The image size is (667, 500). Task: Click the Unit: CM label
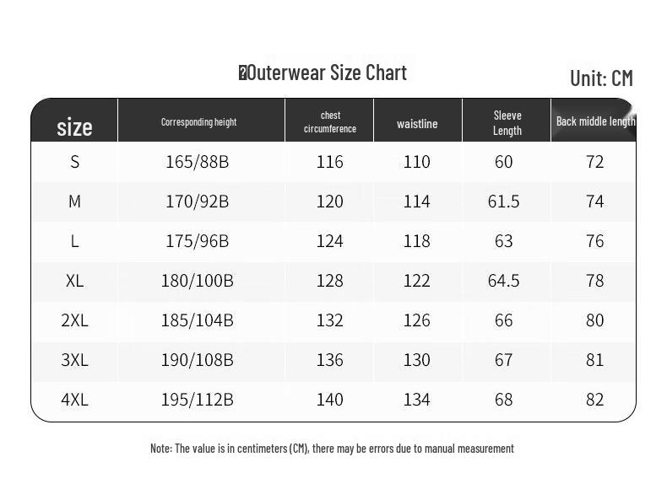601,78
